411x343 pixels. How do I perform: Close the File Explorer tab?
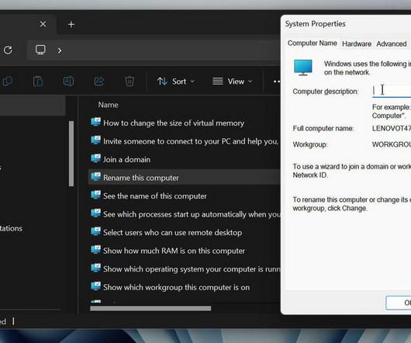(x=43, y=24)
